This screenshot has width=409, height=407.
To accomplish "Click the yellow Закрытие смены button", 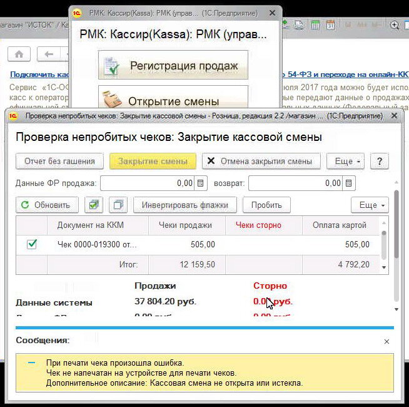I will 153,161.
